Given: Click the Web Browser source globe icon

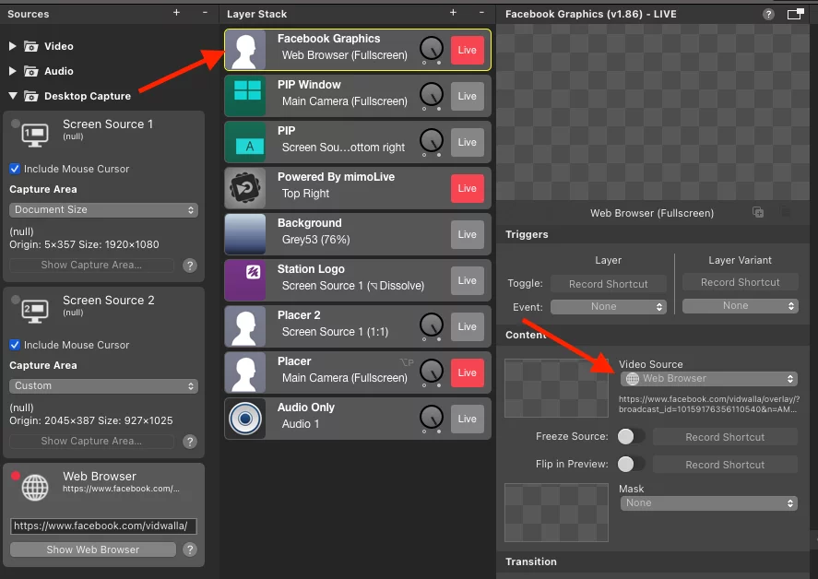Looking at the screenshot, I should pyautogui.click(x=35, y=487).
